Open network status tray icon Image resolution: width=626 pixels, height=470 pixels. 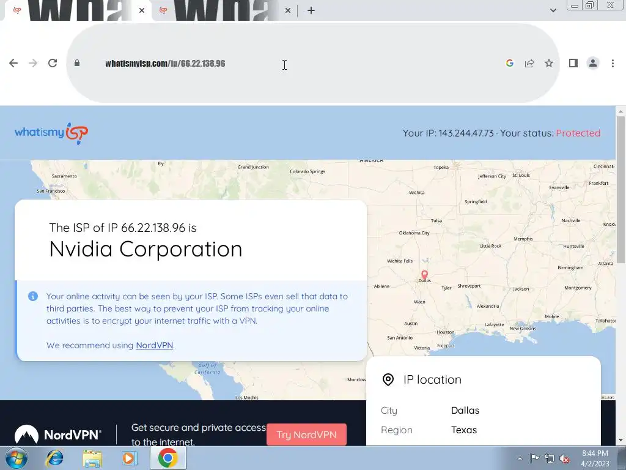pyautogui.click(x=550, y=458)
